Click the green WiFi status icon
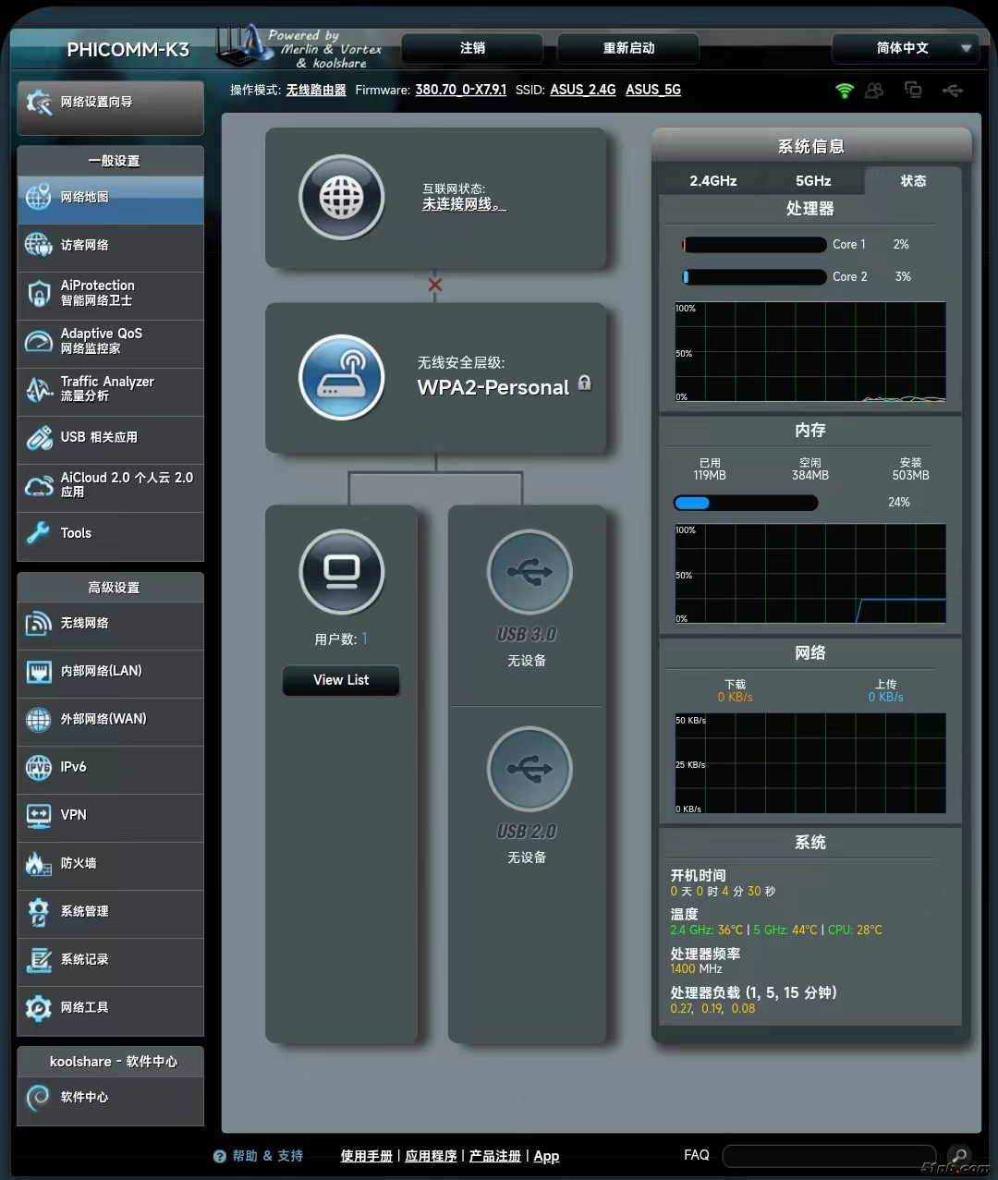998x1180 pixels. pyautogui.click(x=845, y=90)
